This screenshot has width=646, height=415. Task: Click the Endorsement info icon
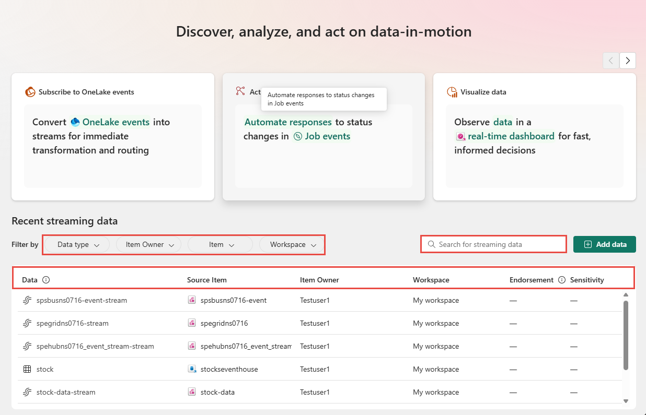pyautogui.click(x=562, y=280)
